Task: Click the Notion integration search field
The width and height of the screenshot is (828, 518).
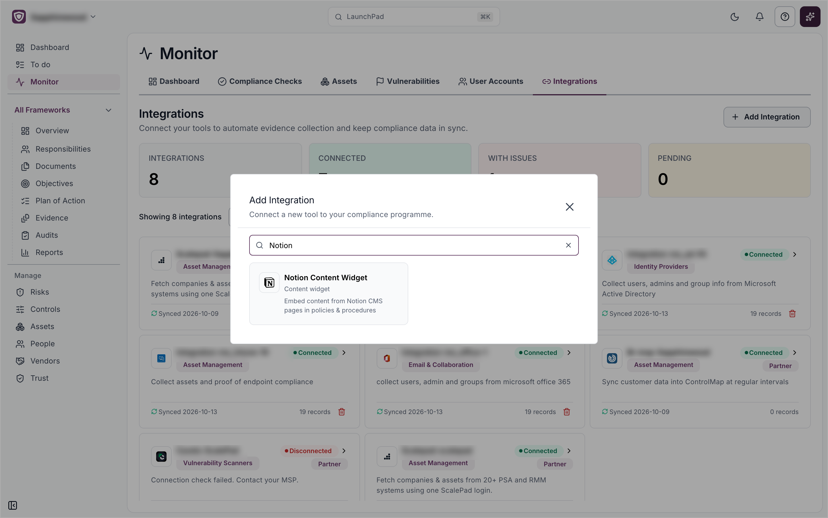Action: point(414,245)
